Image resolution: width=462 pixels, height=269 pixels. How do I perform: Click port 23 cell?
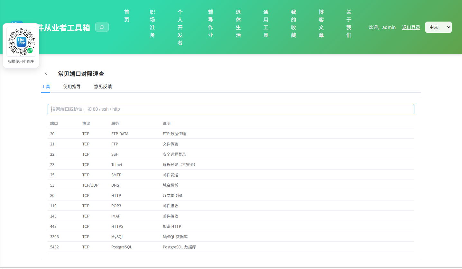pos(52,165)
